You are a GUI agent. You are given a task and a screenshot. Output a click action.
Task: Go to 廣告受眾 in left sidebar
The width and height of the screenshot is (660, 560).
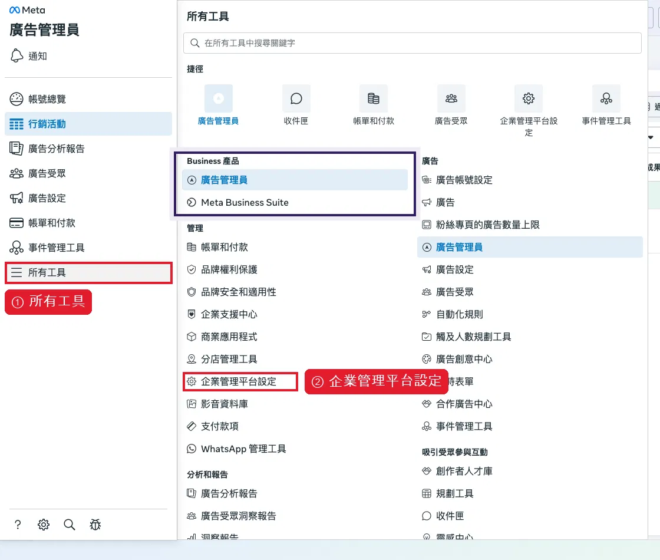[88, 173]
